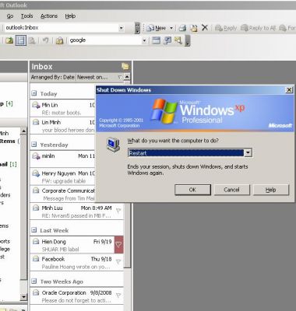Screen dimensions: 296x311
Task: Click the New mail toolbar button
Action: coord(157,28)
